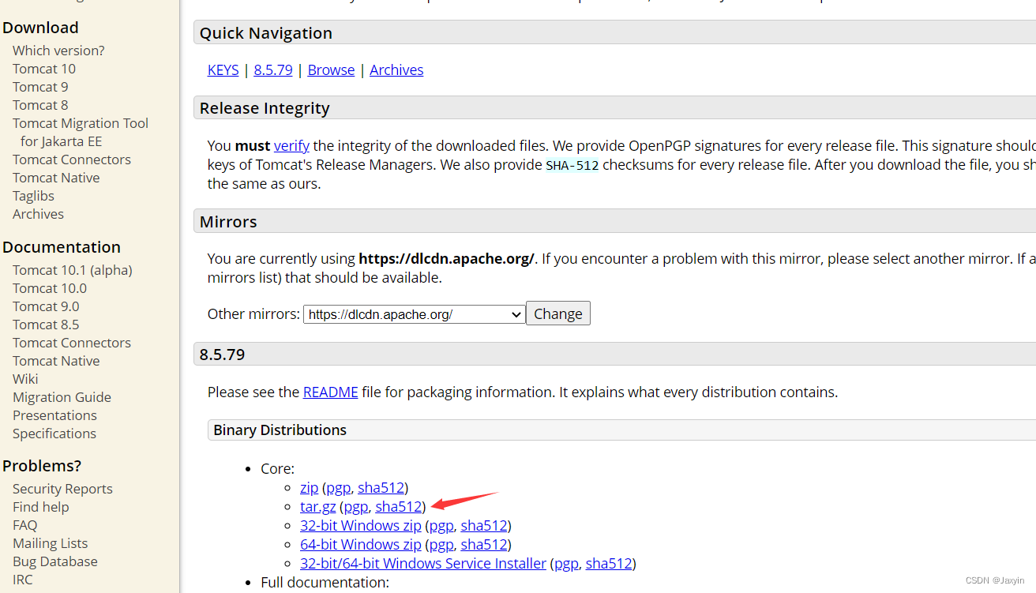Click the https://dlcdn.apache.org/ bold mirror text
The width and height of the screenshot is (1036, 593).
446,259
